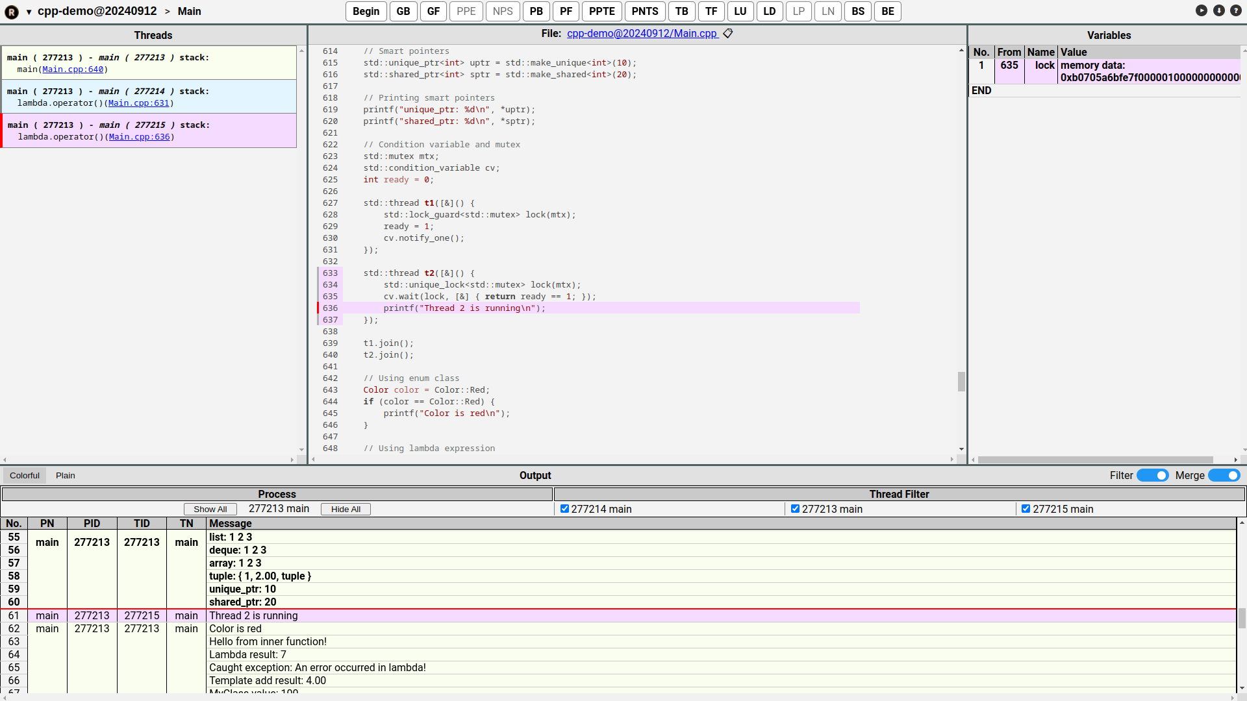Click line number 633 in the gutter
Screen dimensions: 1247x701
330,273
